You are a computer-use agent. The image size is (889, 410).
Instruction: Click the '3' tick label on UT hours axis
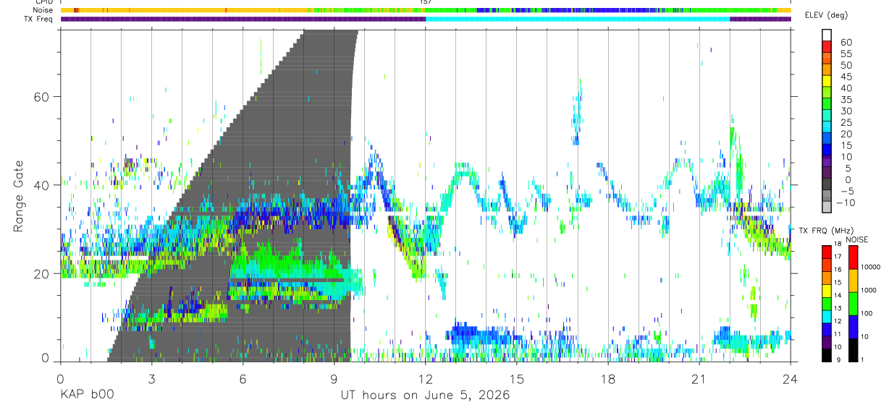(x=151, y=379)
